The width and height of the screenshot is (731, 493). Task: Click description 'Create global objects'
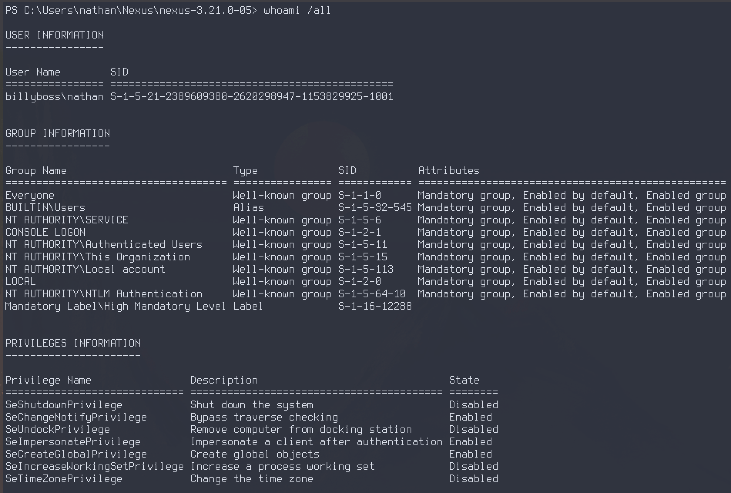pos(255,454)
